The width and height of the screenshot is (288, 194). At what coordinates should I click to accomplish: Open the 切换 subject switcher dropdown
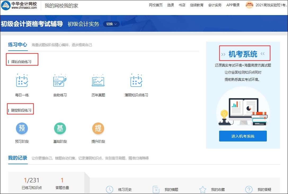point(111,24)
